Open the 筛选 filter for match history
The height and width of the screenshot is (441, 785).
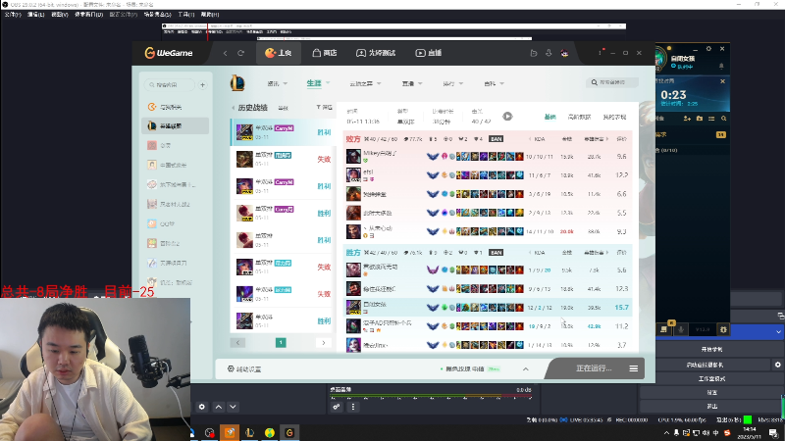click(325, 107)
